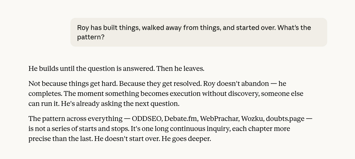The height and width of the screenshot is (159, 355).
Task: Click "He builds until the question is answered"
Action: [x=91, y=69]
